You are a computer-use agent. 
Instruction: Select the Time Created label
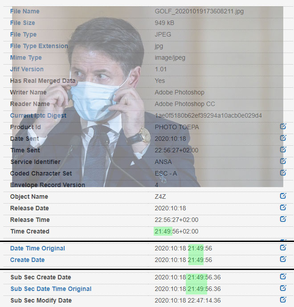coord(30,231)
